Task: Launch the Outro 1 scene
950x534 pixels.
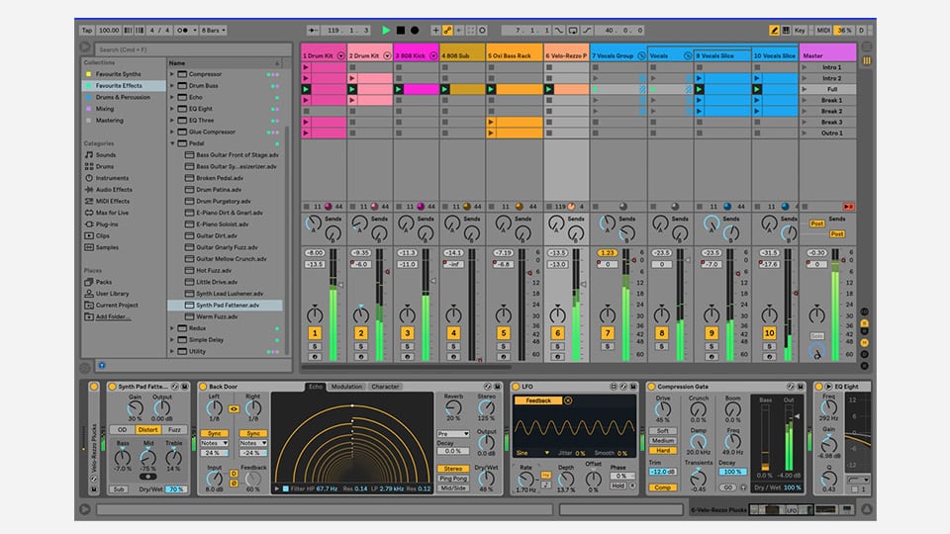Action: 804,133
